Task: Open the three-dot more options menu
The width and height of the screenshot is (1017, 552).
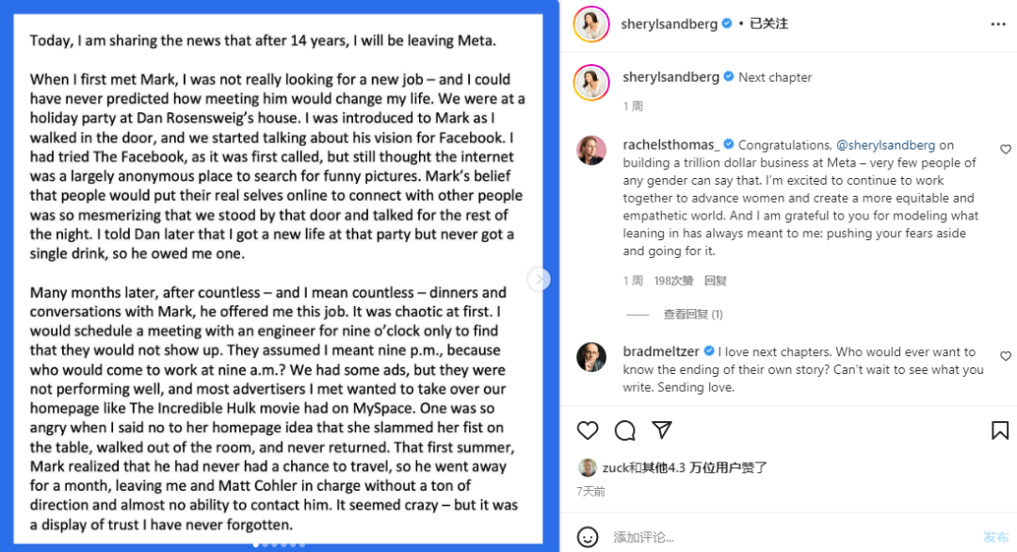Action: (997, 24)
